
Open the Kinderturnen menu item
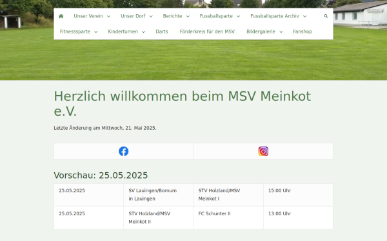tap(123, 31)
